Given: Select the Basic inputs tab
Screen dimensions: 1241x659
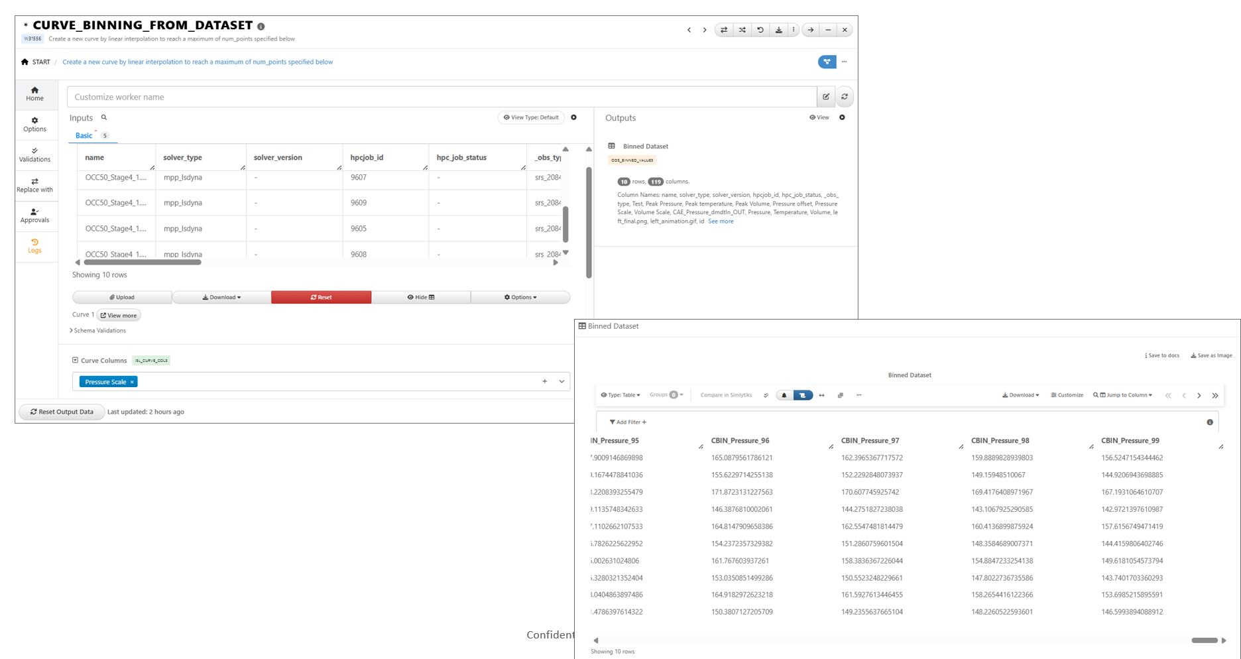Looking at the screenshot, I should click(x=84, y=135).
